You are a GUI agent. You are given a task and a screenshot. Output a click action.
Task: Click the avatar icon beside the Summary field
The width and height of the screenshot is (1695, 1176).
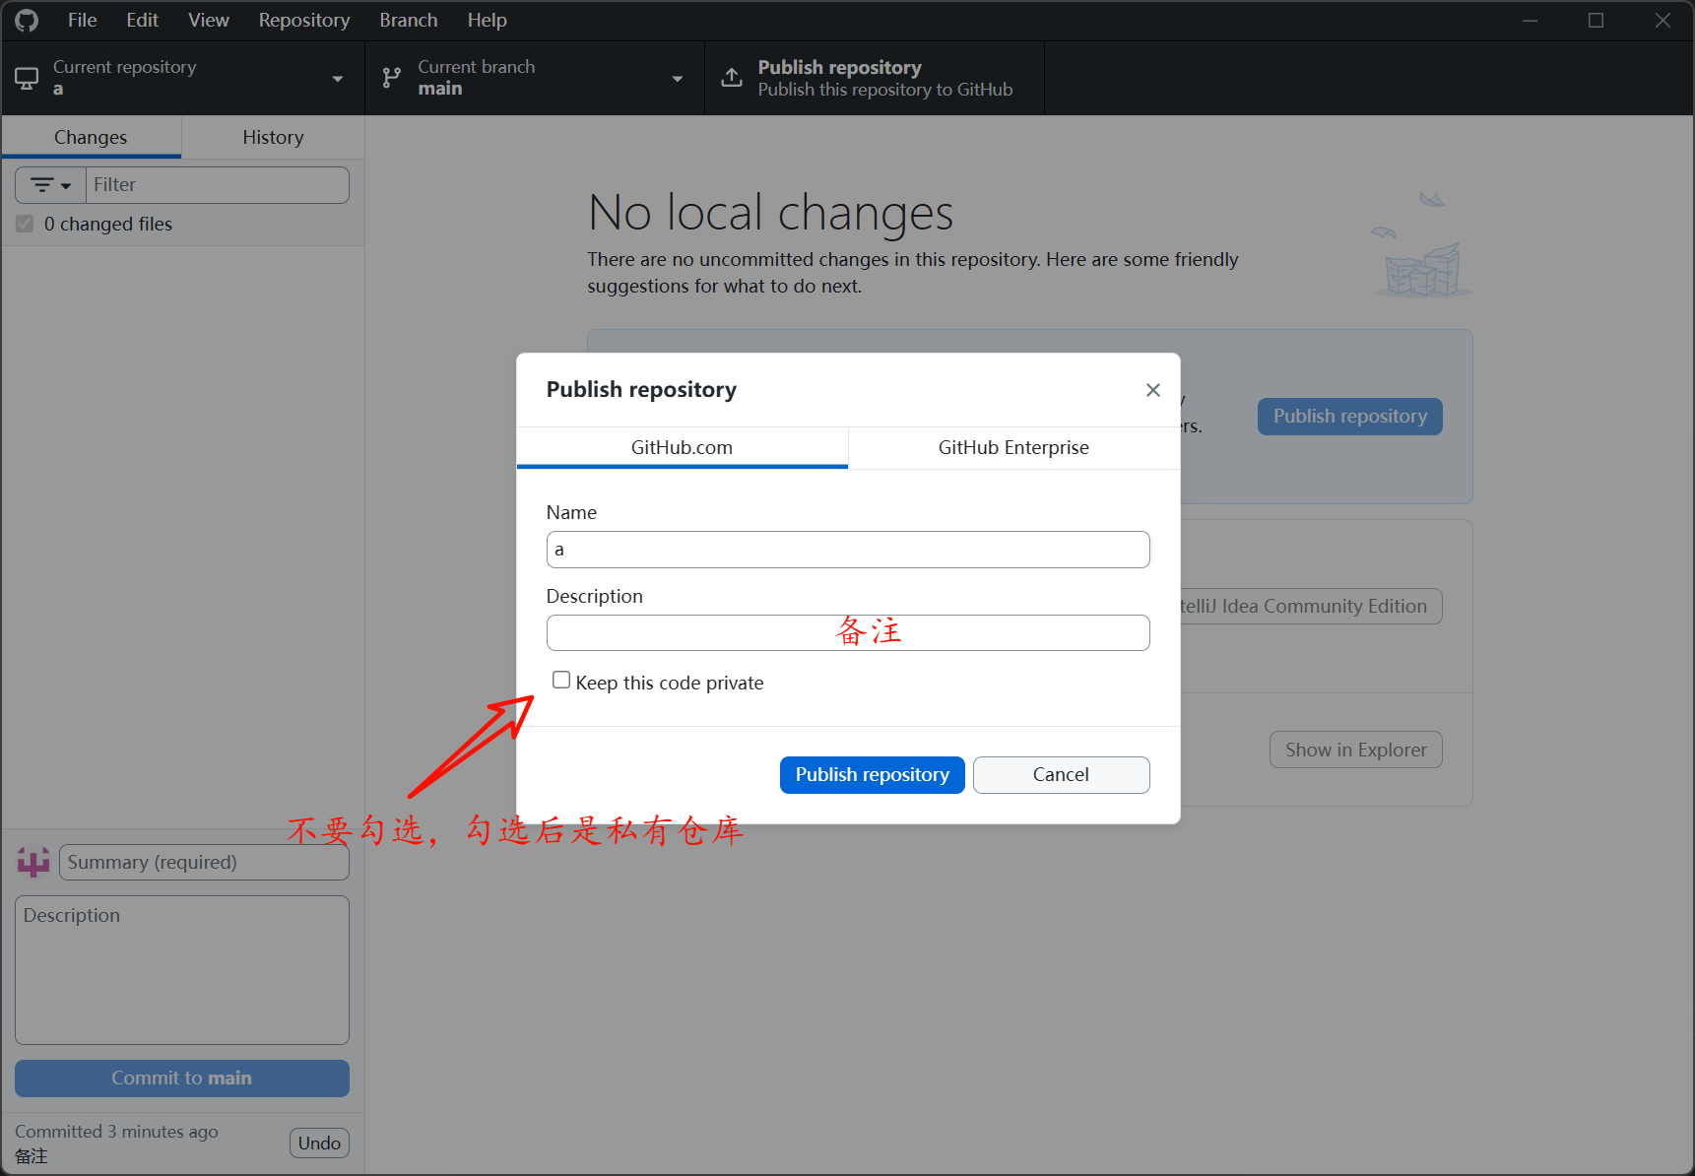[x=33, y=863]
